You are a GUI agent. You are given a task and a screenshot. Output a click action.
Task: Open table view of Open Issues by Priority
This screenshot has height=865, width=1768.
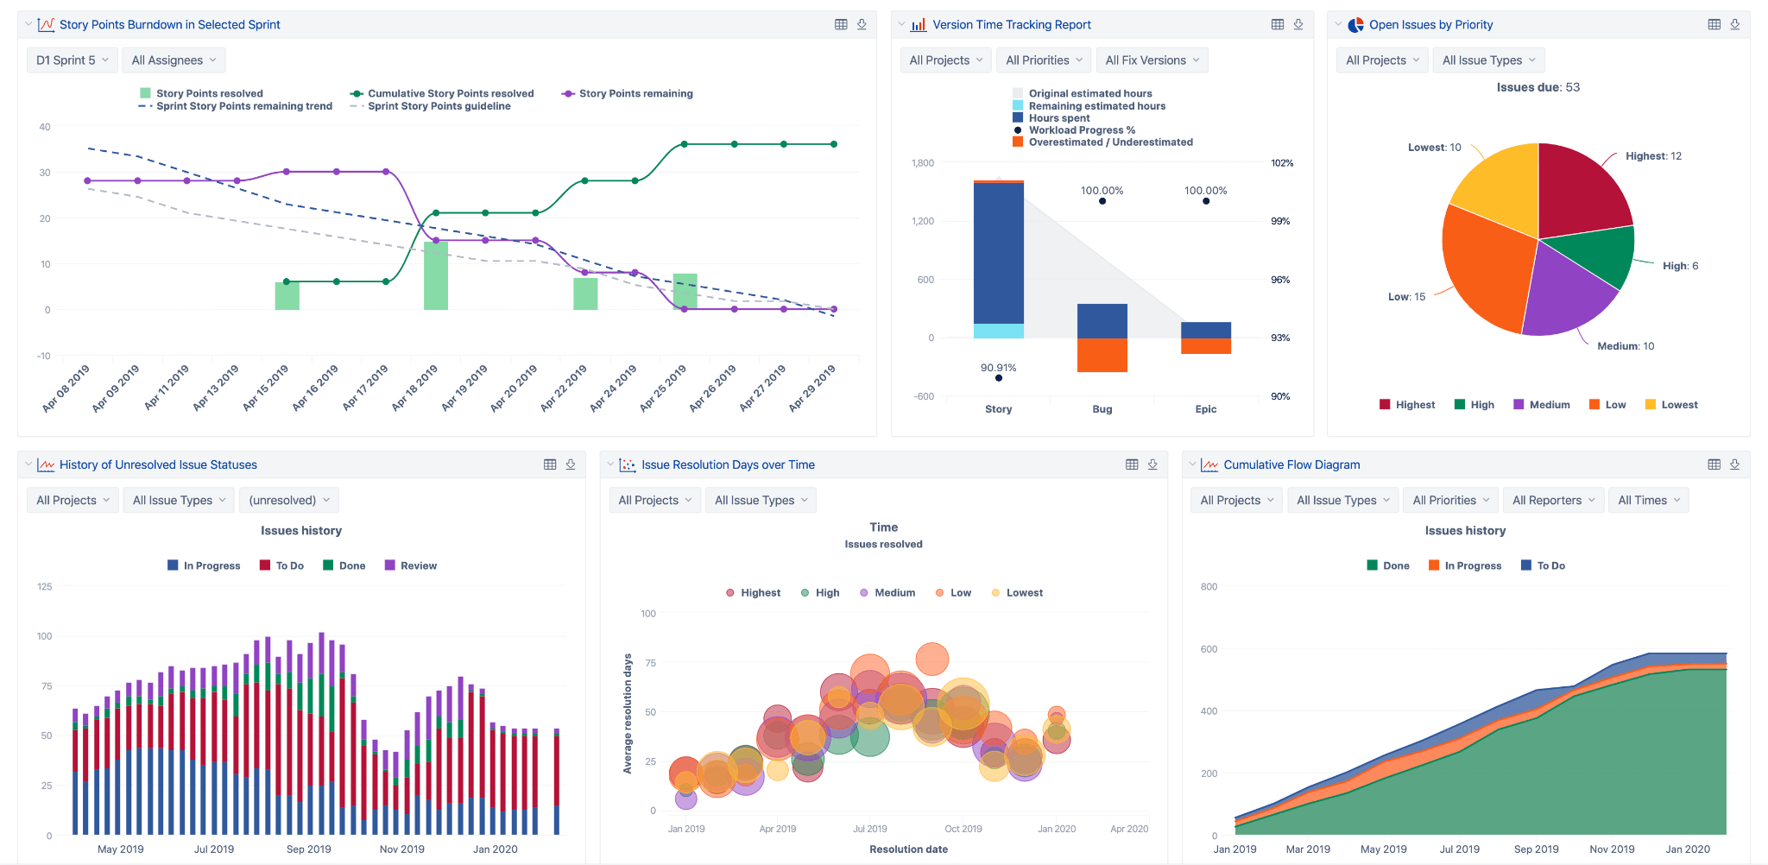[1714, 24]
